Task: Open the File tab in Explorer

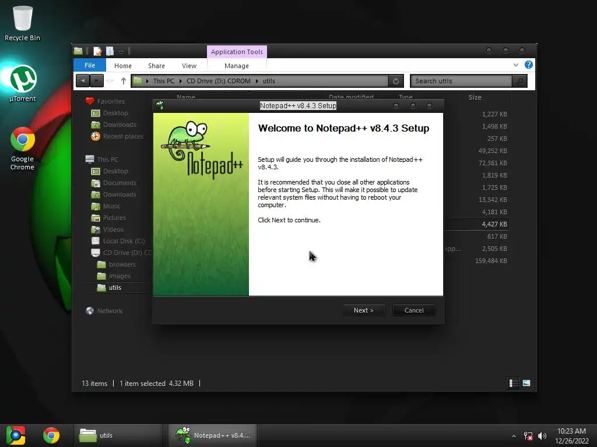Action: [90, 65]
